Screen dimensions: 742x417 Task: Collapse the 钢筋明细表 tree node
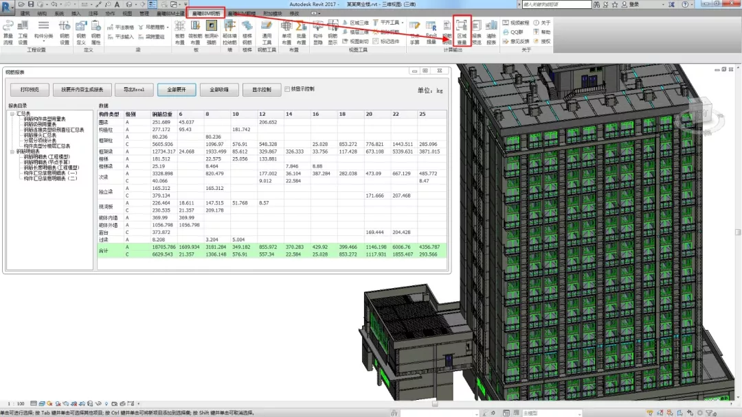(x=12, y=152)
